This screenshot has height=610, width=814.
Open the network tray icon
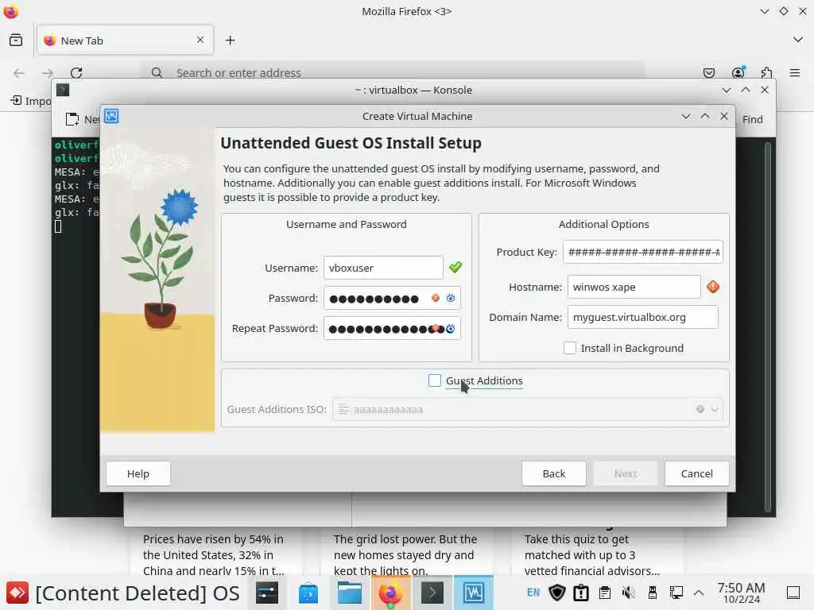click(676, 593)
